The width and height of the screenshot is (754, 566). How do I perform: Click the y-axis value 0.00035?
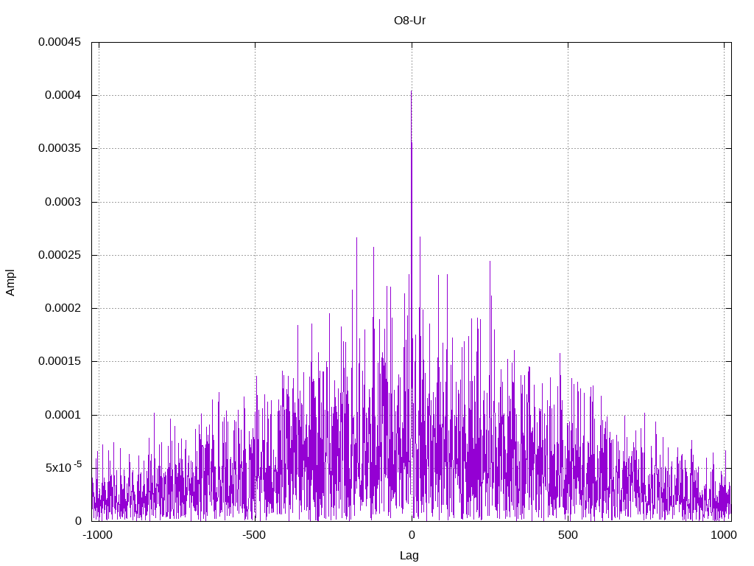[x=60, y=148]
